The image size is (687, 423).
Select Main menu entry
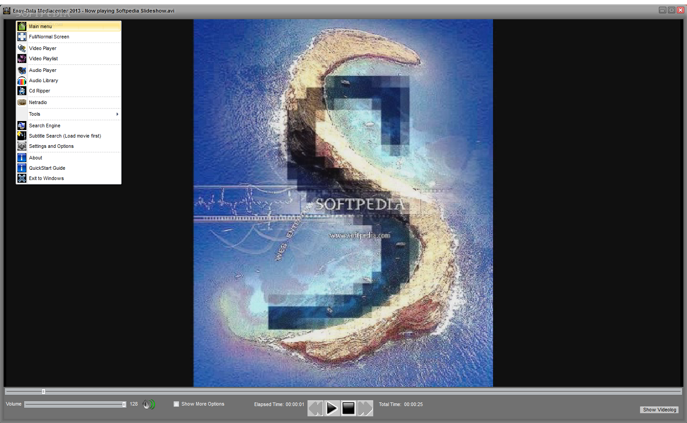(69, 26)
